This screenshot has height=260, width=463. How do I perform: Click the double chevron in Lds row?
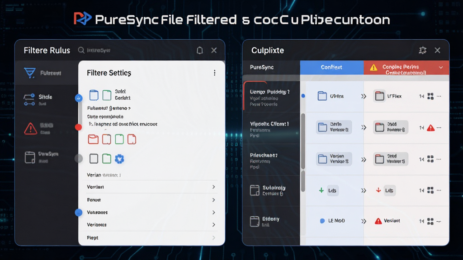point(364,190)
